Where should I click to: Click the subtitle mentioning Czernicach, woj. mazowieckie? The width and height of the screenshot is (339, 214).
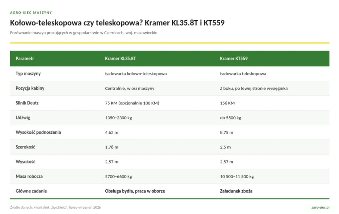click(x=83, y=33)
